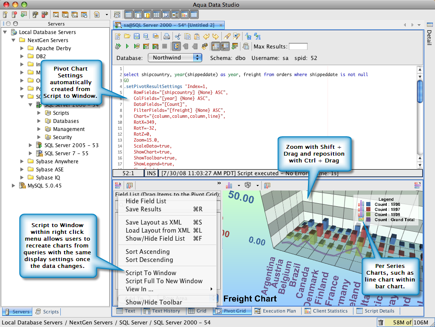Open the Detail side panel

(429, 35)
